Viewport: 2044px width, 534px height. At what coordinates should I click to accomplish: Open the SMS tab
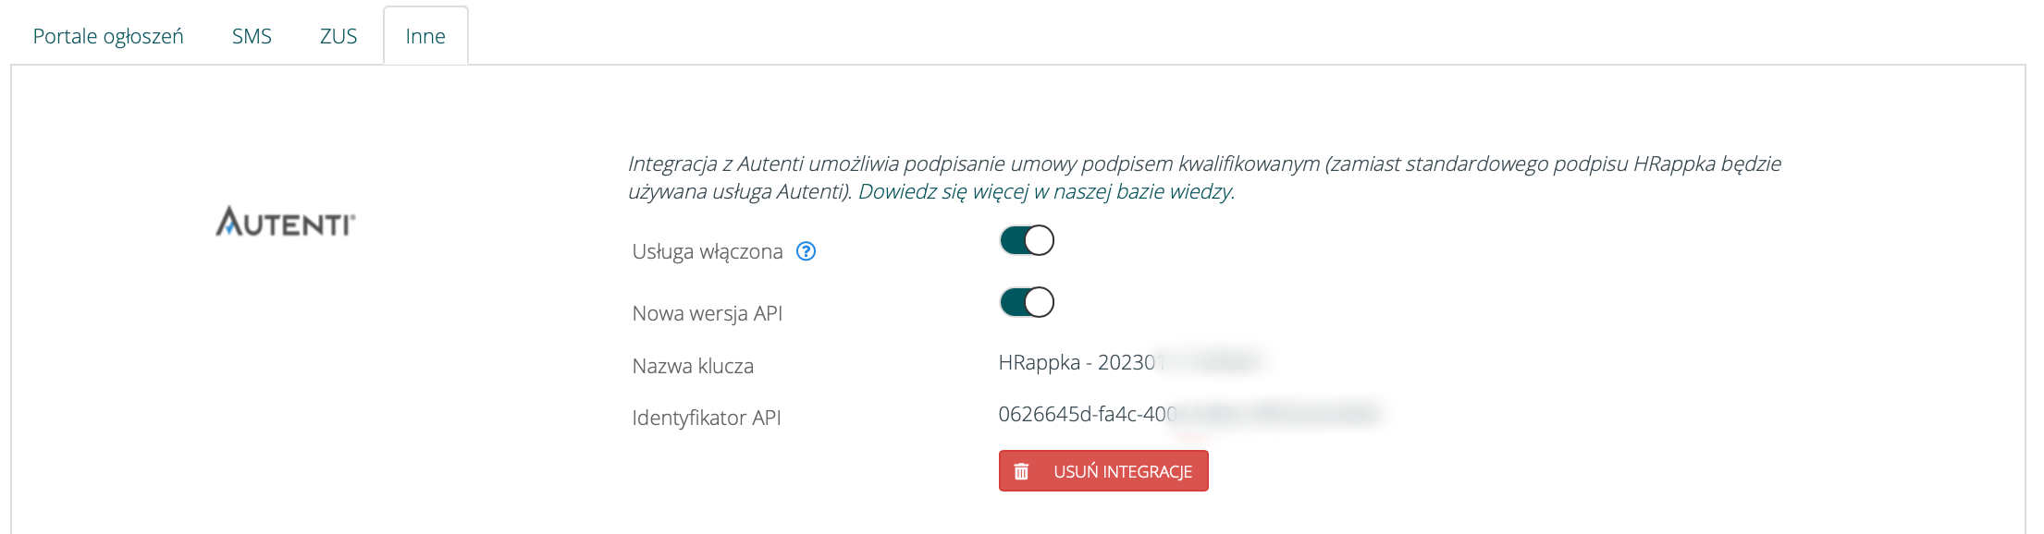252,36
